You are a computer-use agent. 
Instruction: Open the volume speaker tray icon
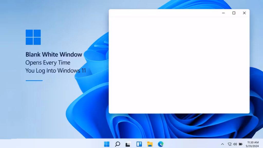tap(235, 144)
